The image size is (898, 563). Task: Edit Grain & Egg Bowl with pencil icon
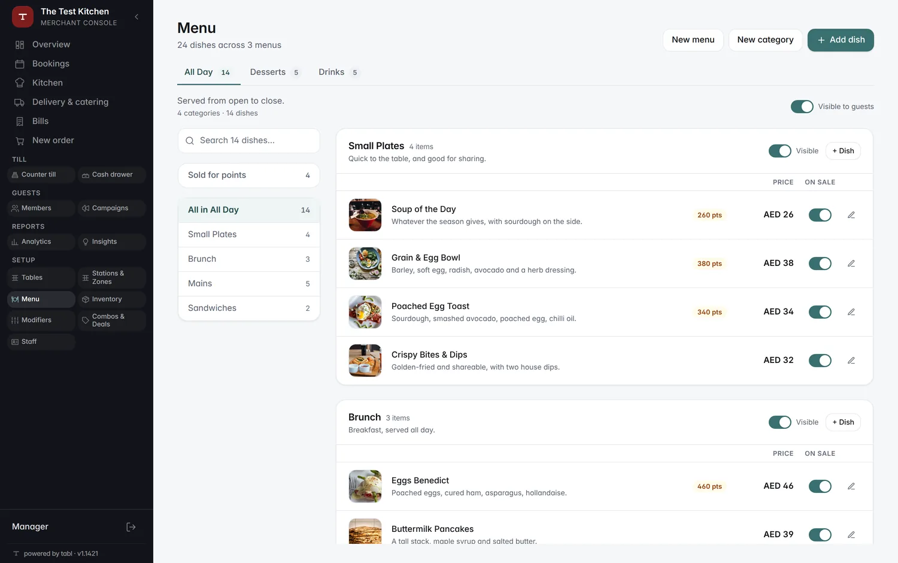point(851,264)
